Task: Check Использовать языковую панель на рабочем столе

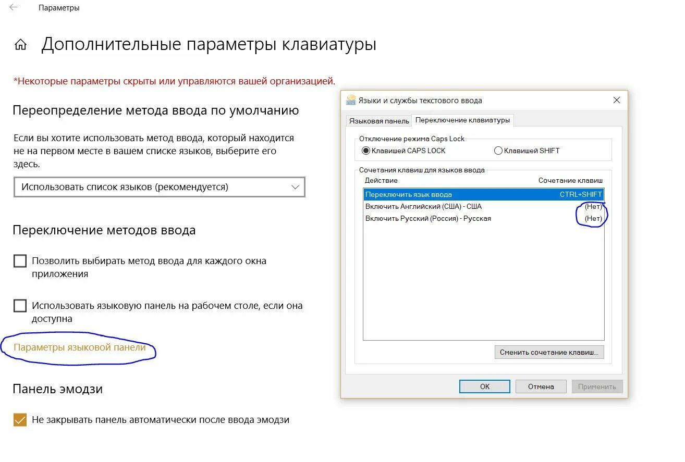Action: point(20,306)
